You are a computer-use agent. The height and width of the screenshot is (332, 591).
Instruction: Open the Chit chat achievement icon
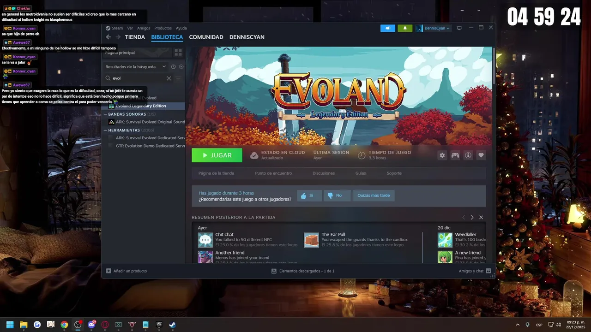[205, 240]
